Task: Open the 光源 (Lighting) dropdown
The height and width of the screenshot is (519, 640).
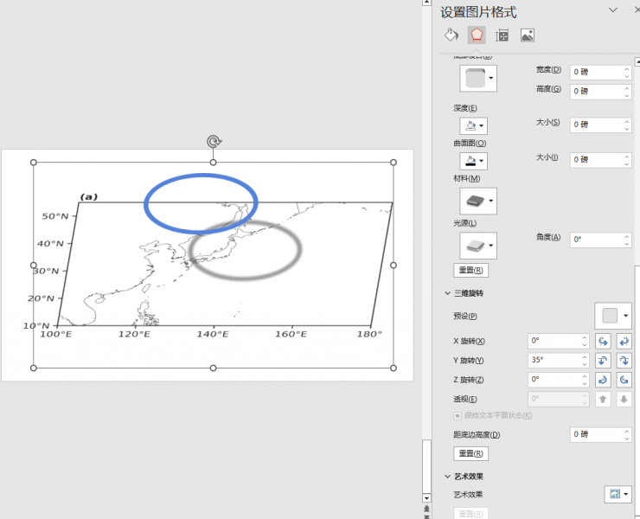Action: (477, 246)
